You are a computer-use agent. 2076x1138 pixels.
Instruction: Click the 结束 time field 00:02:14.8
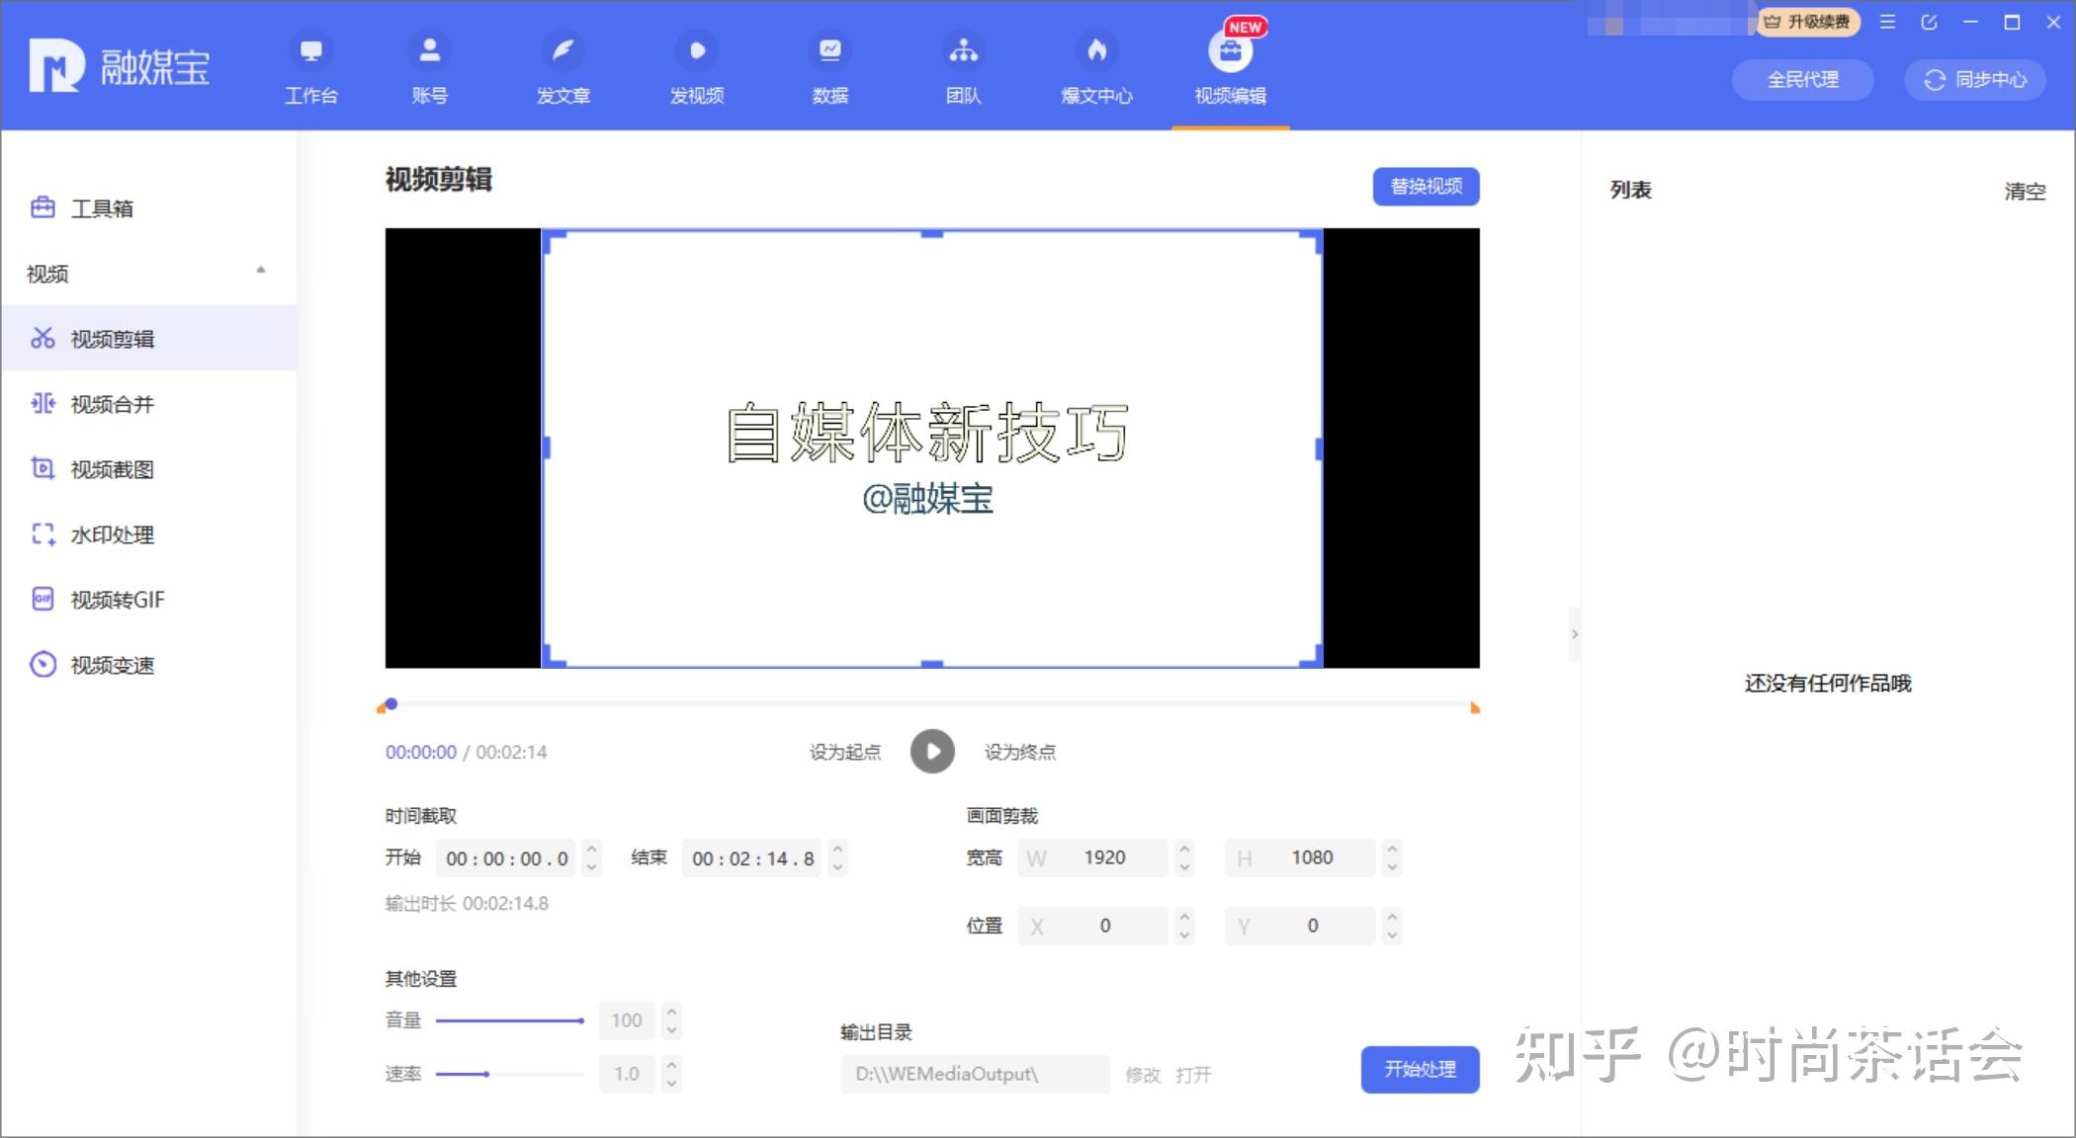tap(753, 858)
